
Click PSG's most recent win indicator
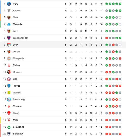[120, 4]
